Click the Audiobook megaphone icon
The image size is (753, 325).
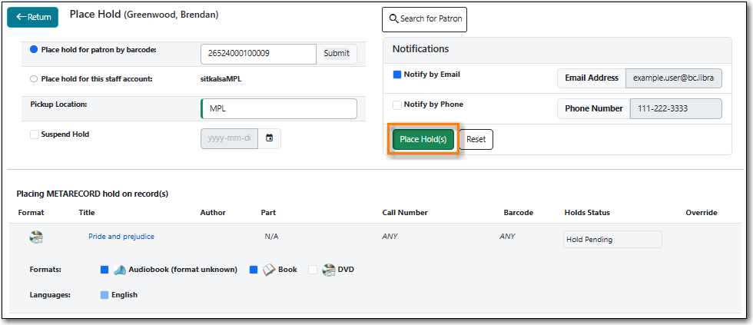pos(120,270)
